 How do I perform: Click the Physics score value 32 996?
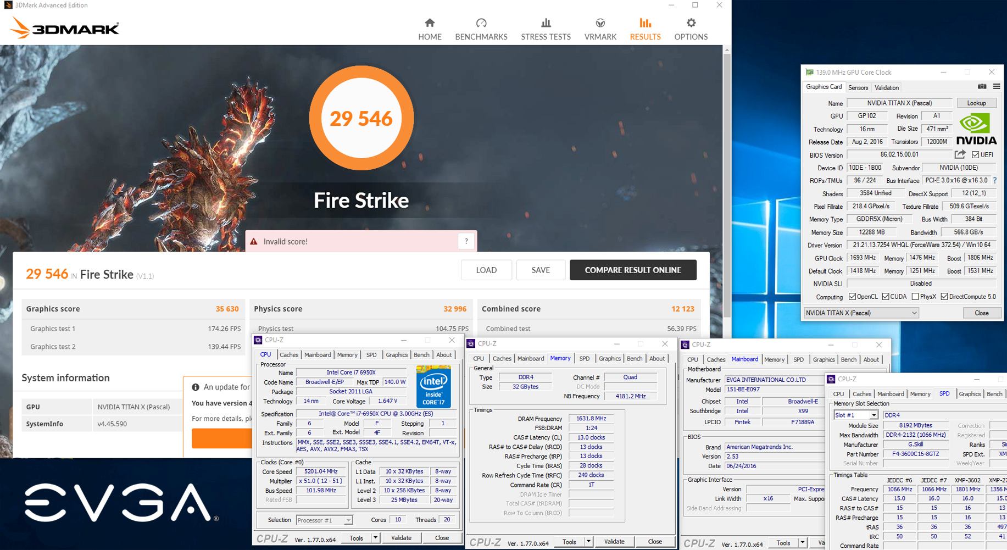tap(455, 309)
